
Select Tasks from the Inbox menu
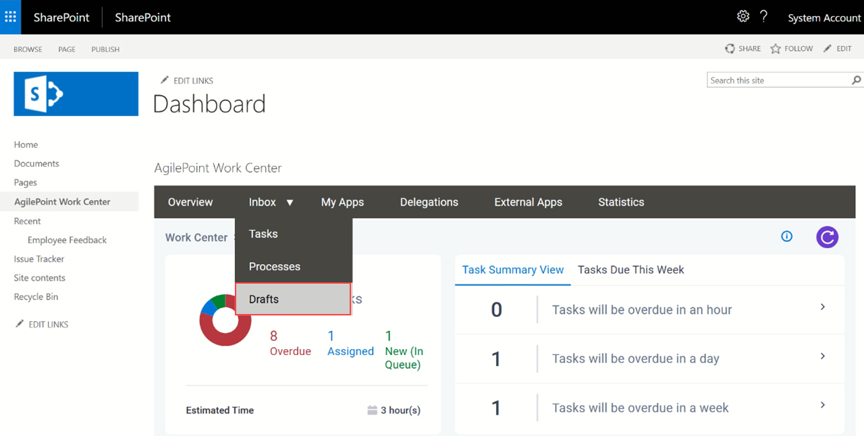(x=294, y=234)
